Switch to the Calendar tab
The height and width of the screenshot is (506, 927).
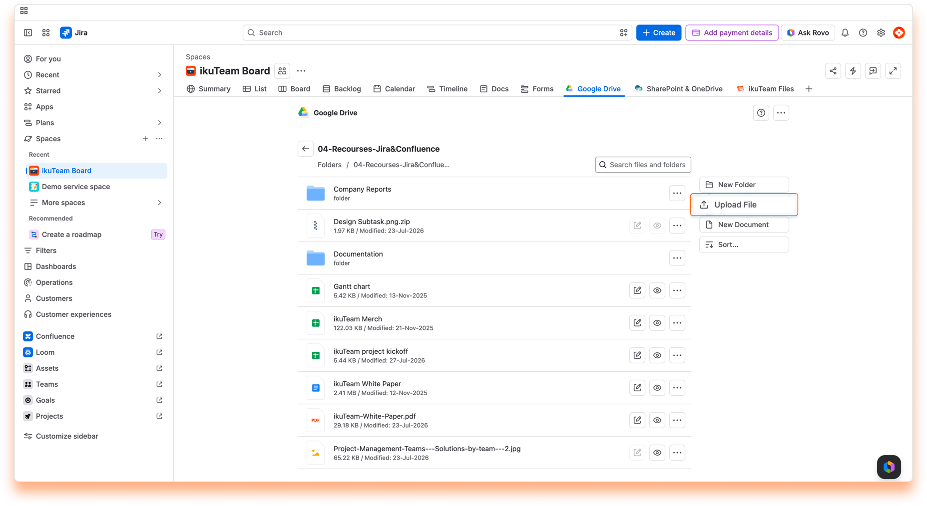(x=394, y=89)
